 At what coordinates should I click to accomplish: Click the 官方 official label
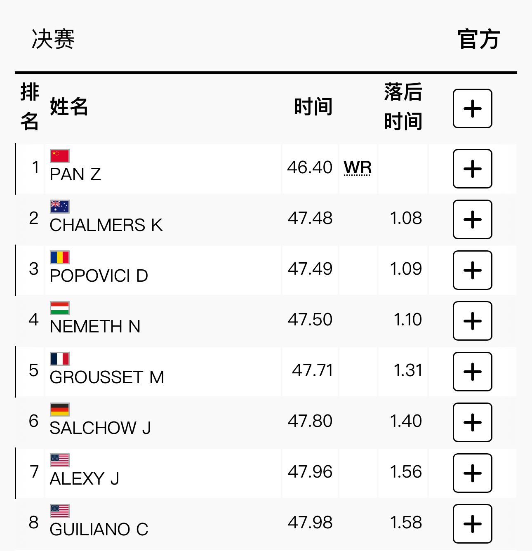[x=478, y=40]
